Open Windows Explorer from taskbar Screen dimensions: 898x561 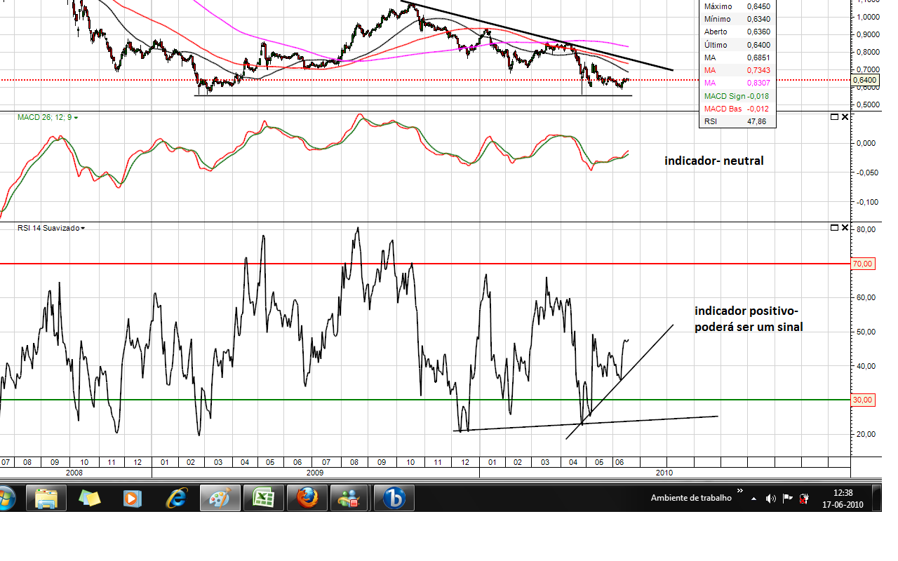[46, 499]
